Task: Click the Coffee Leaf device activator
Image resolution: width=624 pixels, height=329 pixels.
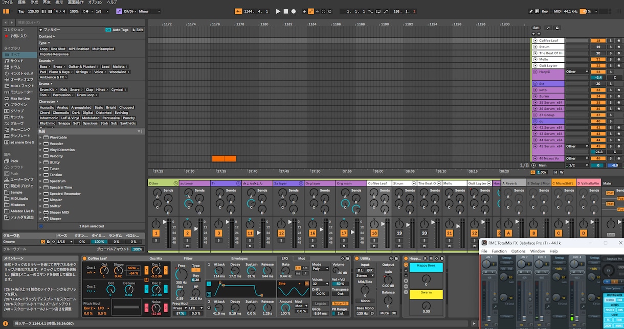Action: click(84, 258)
